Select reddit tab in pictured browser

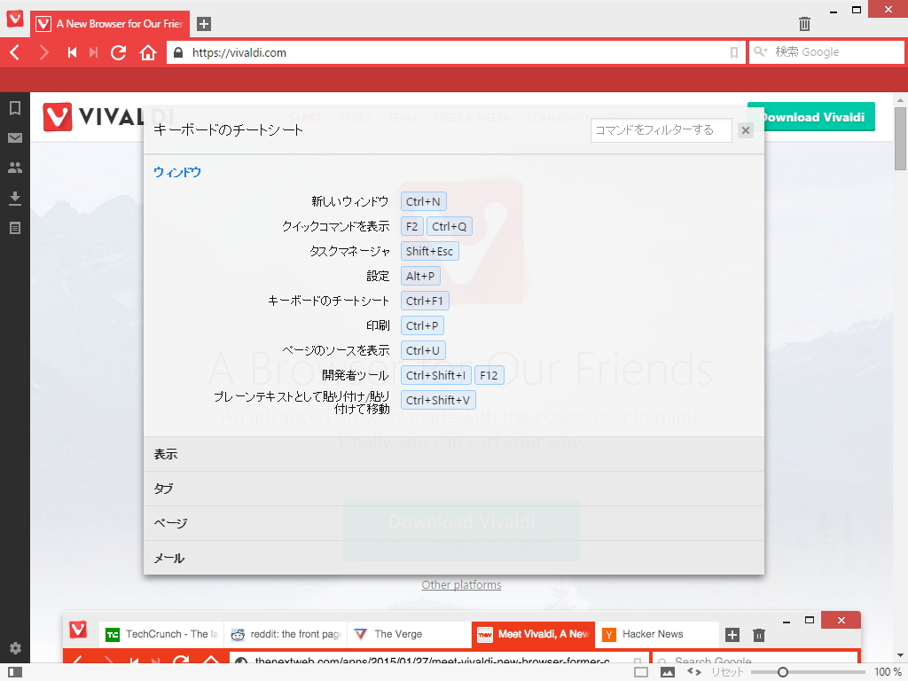(286, 635)
